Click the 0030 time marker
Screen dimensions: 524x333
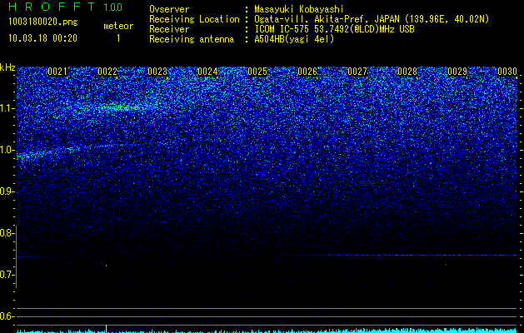(507, 72)
